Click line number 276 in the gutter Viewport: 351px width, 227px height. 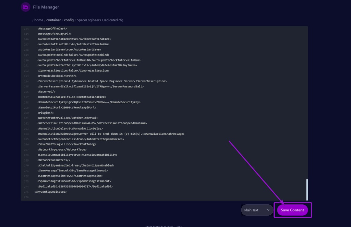[x=26, y=197]
